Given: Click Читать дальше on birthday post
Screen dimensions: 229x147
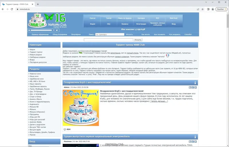Looking at the screenshot, I should (x=159, y=101).
